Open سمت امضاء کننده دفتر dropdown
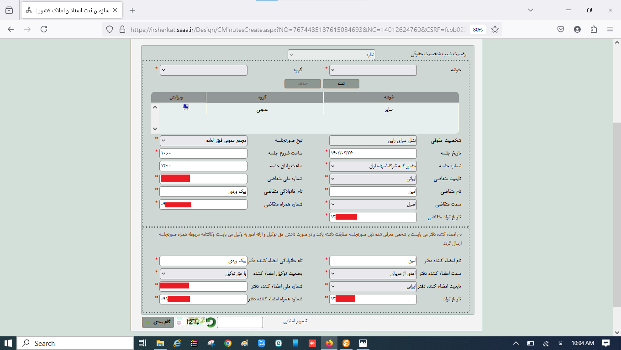This screenshot has width=621, height=350. [x=373, y=273]
